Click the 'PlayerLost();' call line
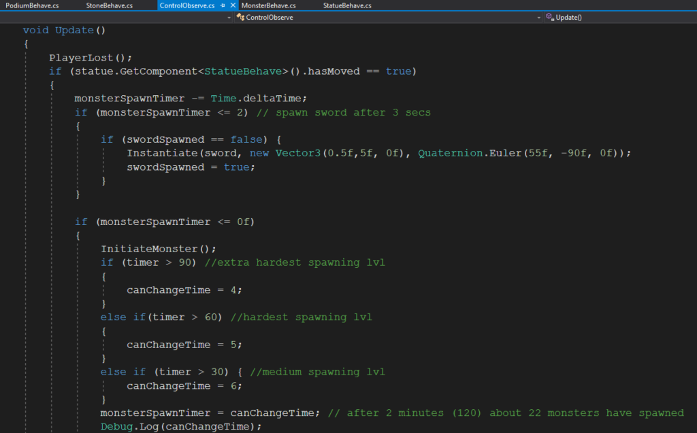The width and height of the screenshot is (697, 433). (x=91, y=58)
